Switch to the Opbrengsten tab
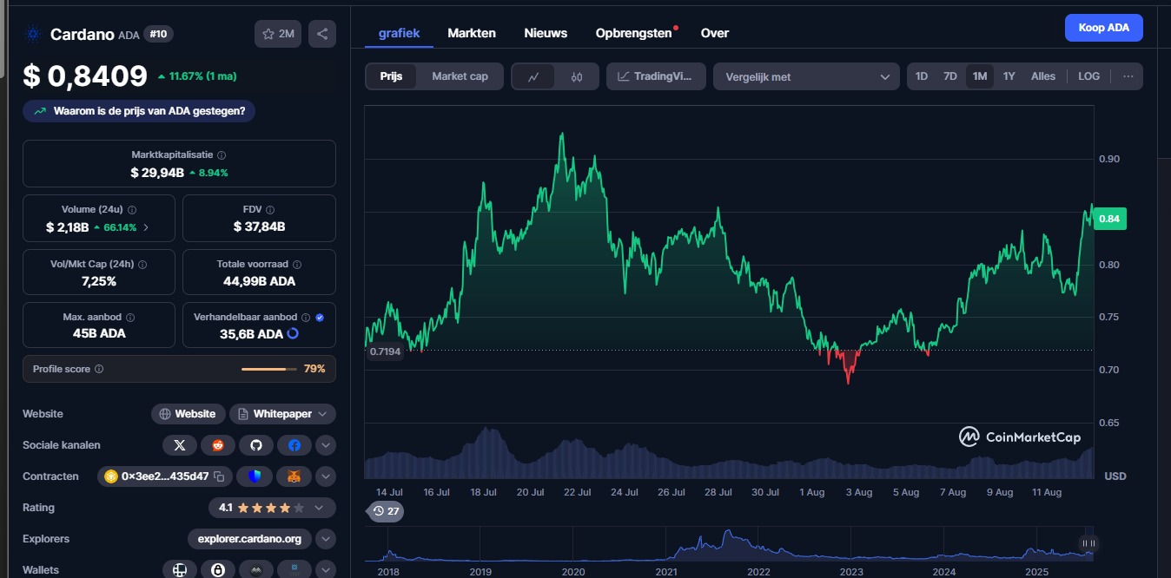Viewport: 1171px width, 578px height. click(634, 33)
